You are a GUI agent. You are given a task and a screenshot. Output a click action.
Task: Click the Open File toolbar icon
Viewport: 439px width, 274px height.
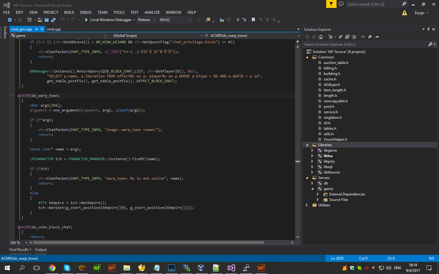[x=40, y=20]
